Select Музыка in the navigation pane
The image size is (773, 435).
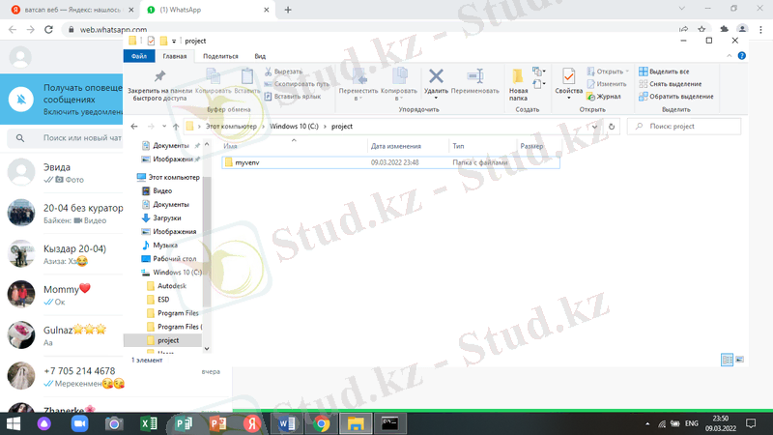[164, 246]
